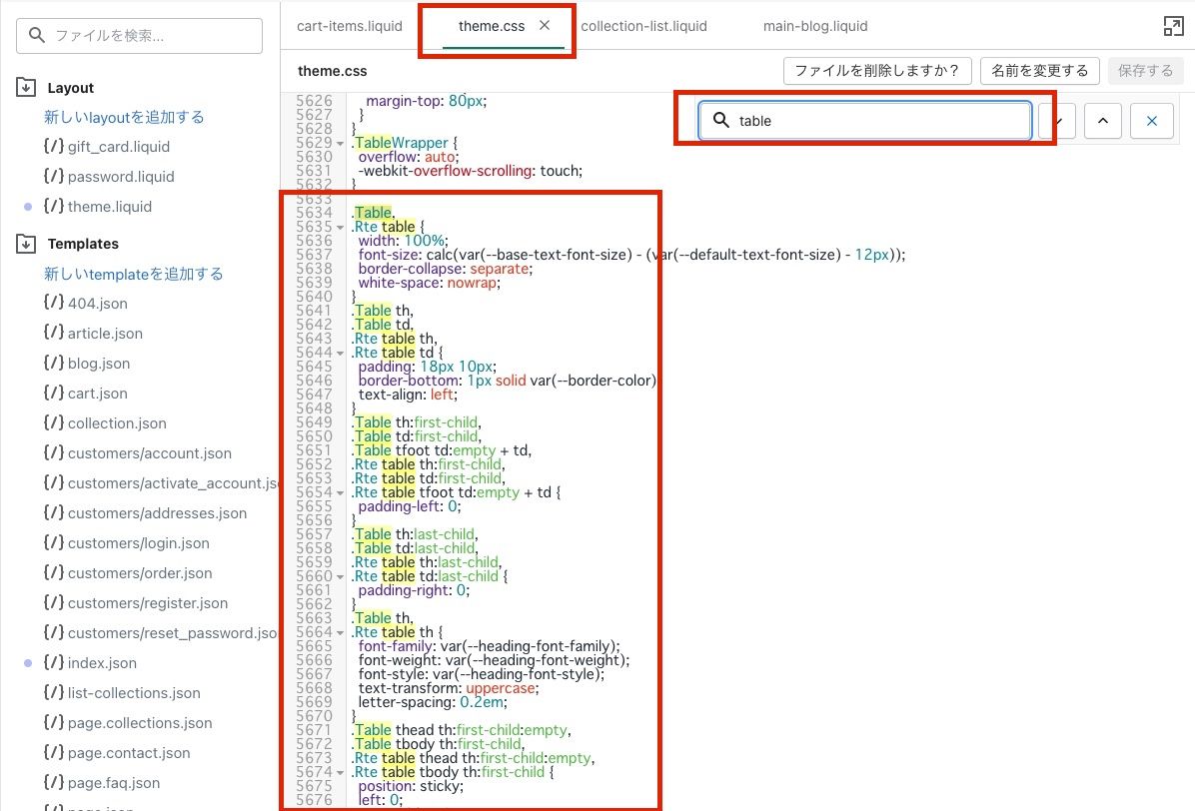Click line number 5645 in gutter
Viewport: 1195px width, 811px height.
coord(314,367)
